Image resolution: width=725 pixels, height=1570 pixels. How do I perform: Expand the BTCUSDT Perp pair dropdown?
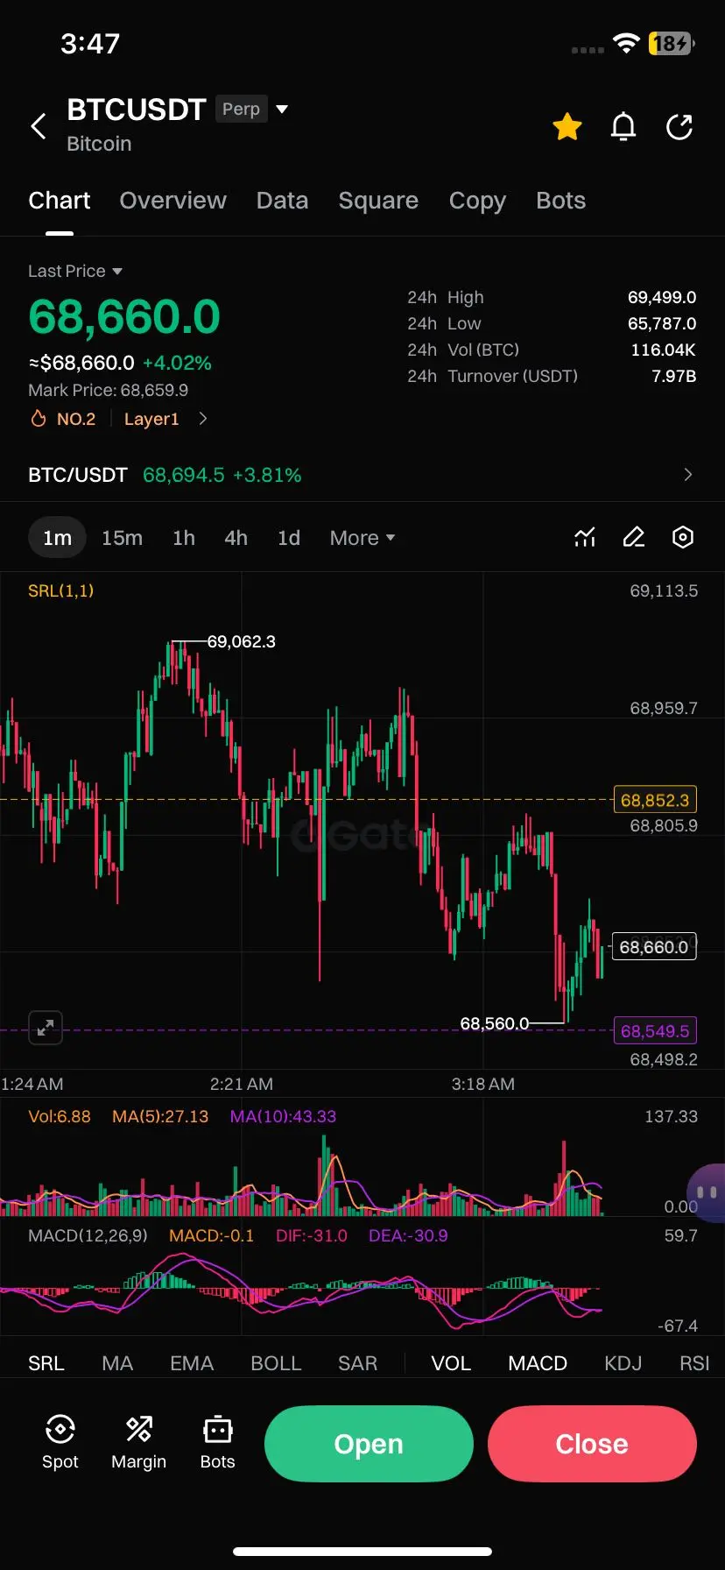282,110
